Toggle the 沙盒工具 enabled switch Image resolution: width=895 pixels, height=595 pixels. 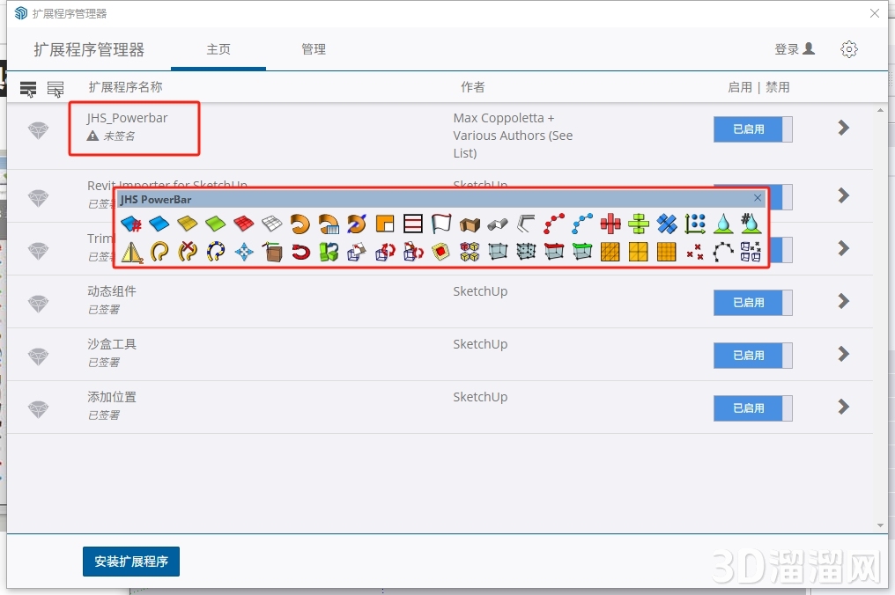coord(752,356)
